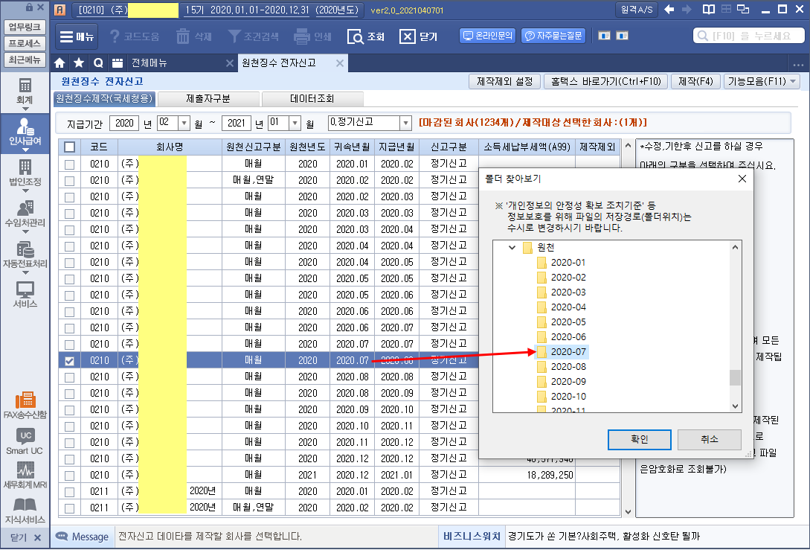Switch to the 제출자구분 tab
Image resolution: width=810 pixels, height=550 pixels.
coord(208,98)
